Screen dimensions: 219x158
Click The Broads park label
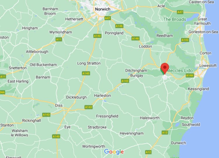(x=175, y=19)
